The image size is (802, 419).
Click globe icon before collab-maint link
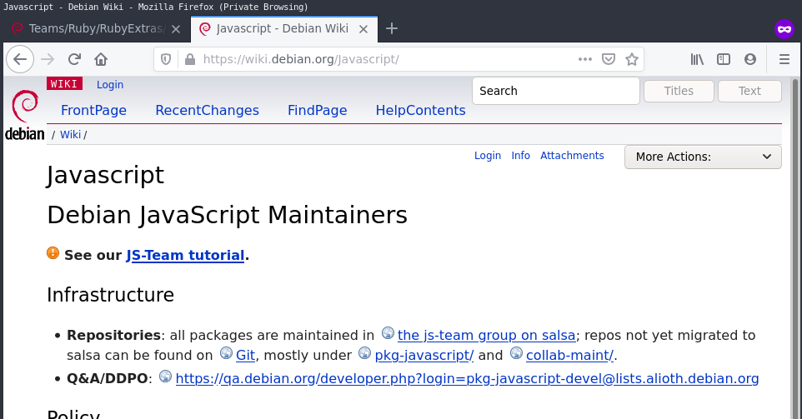(x=517, y=353)
